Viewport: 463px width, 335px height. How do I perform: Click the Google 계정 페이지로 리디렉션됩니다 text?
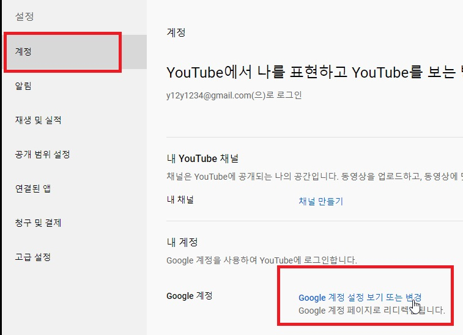tap(372, 311)
